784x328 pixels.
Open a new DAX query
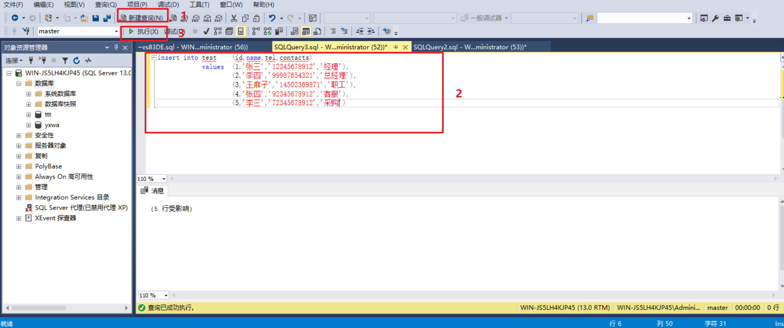point(219,18)
